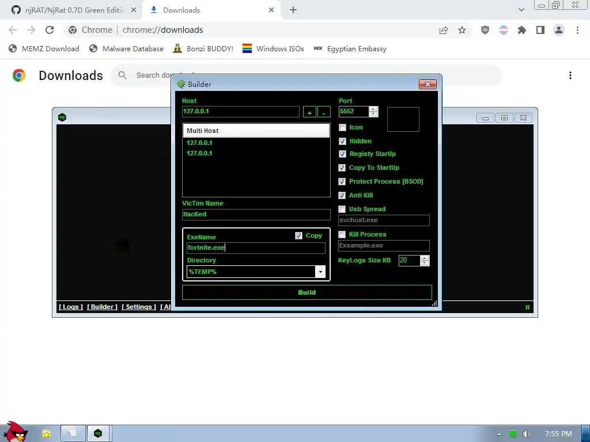Toggle the Protect Process [BSOD] checkbox
Screen dimensions: 590x442
342,181
